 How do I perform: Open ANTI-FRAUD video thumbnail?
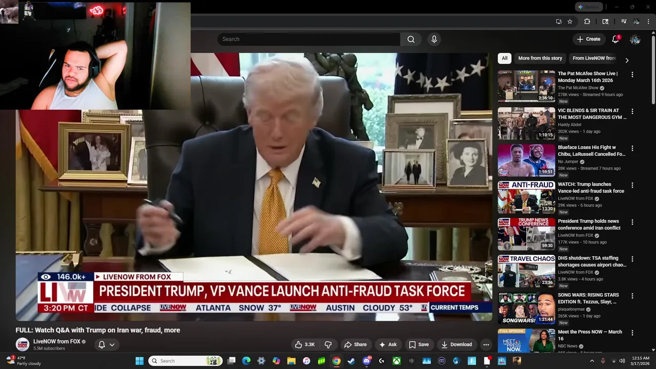point(526,197)
